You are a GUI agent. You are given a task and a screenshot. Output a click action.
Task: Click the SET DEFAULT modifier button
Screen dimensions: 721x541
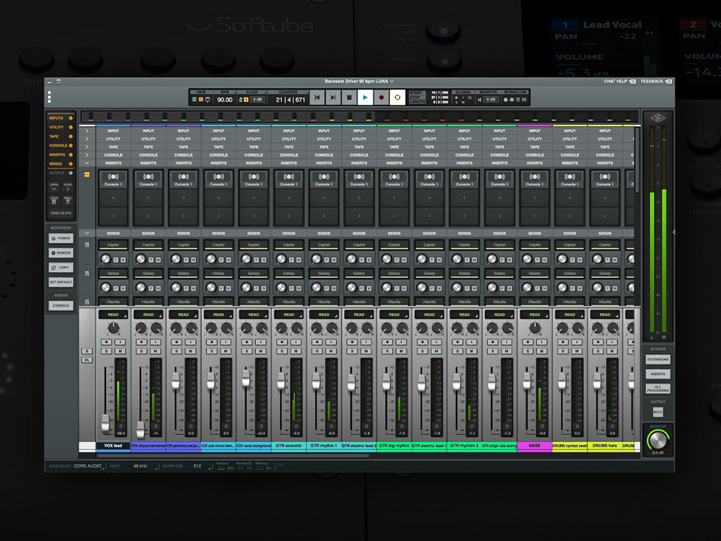(61, 282)
